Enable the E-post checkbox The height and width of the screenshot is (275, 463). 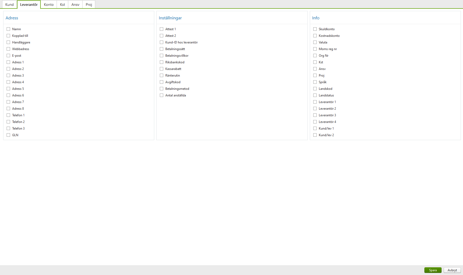[8, 55]
